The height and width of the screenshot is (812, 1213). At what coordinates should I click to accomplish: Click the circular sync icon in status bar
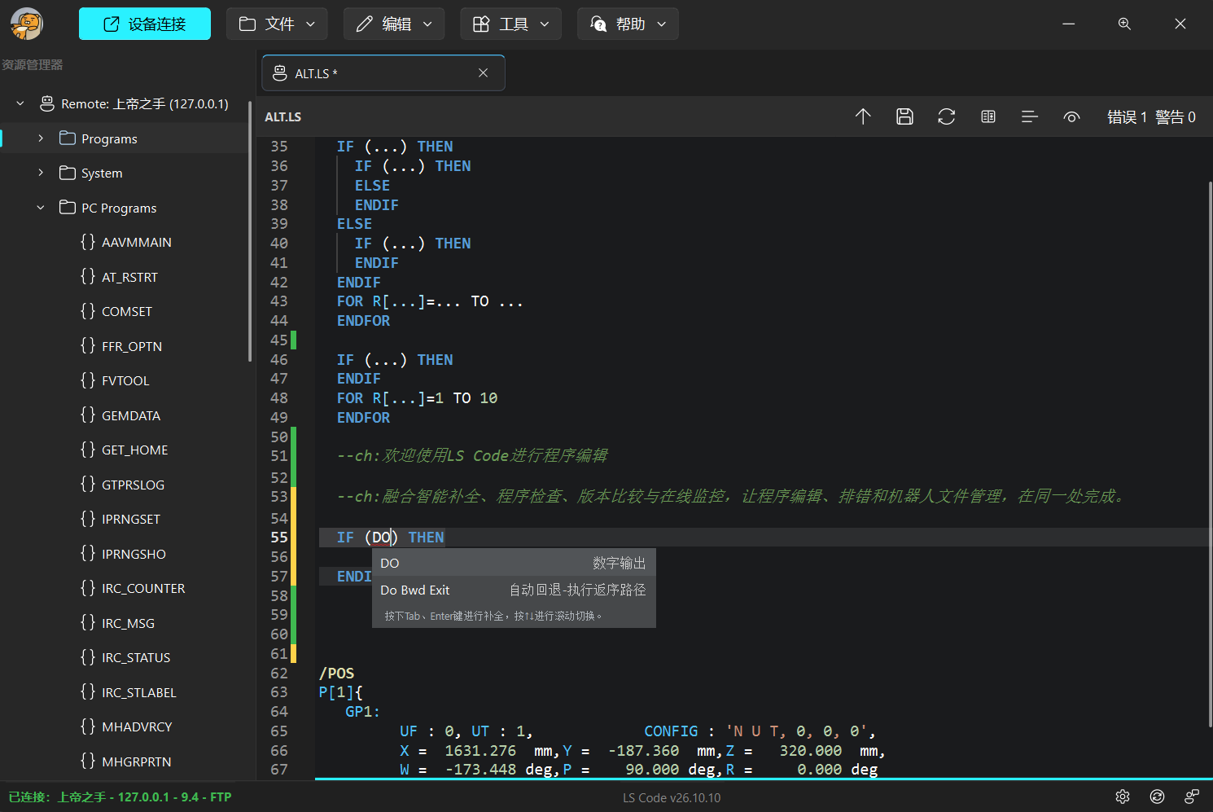tap(1157, 797)
